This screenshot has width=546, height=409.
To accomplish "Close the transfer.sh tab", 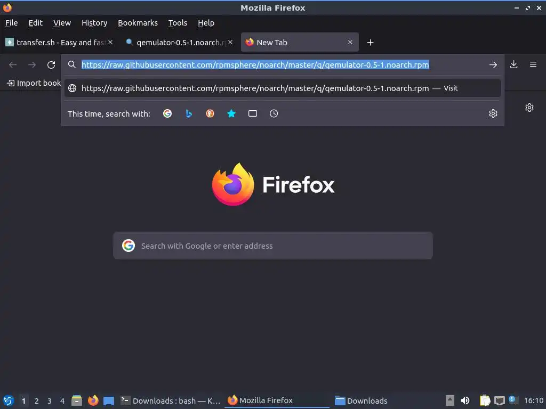I will [110, 42].
